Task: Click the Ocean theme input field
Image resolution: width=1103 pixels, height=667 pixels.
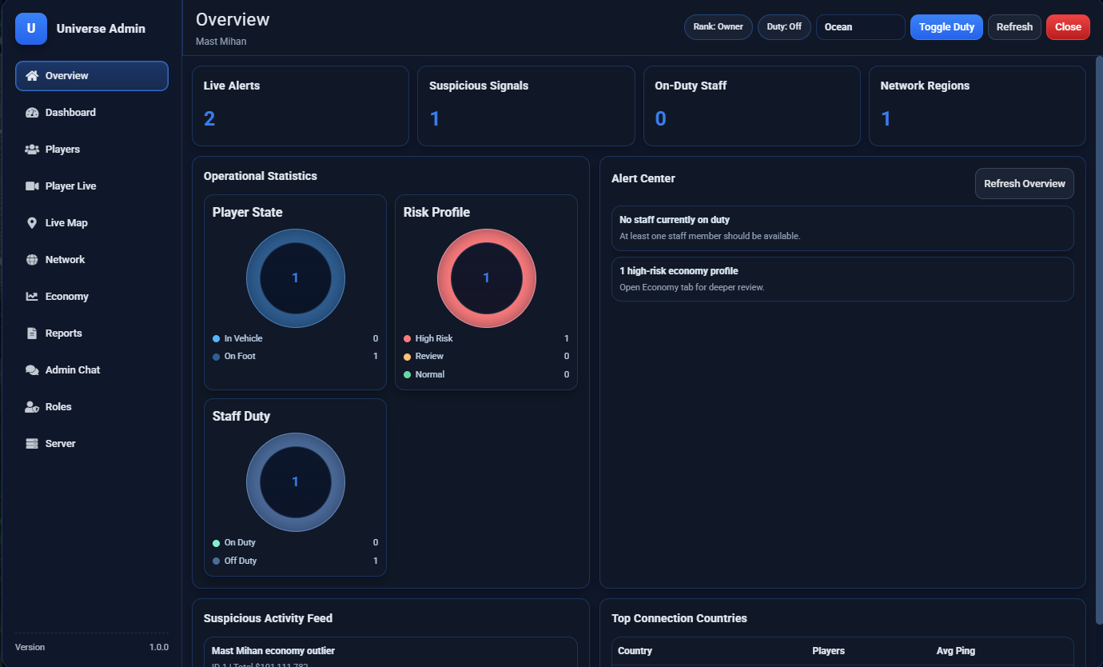Action: point(860,27)
